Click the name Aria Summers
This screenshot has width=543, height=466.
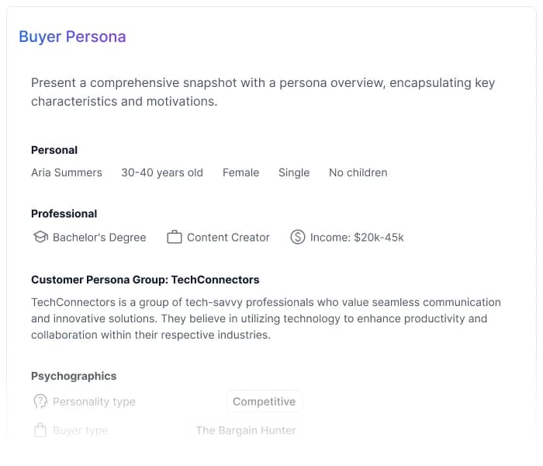coord(67,172)
